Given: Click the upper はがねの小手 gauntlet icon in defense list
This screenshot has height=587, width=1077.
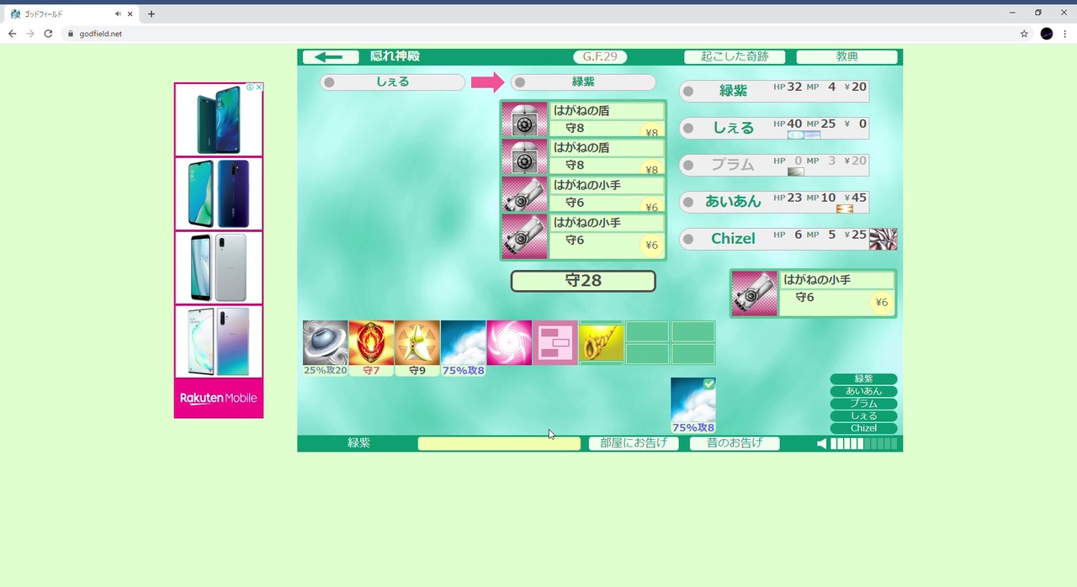Looking at the screenshot, I should click(x=525, y=194).
